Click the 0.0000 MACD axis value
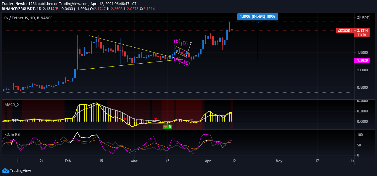The image size is (377, 176). point(363,122)
